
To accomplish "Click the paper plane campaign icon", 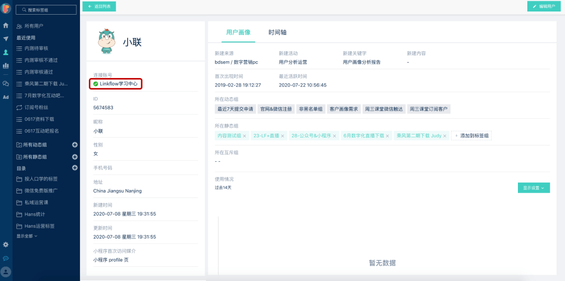I will (6, 39).
